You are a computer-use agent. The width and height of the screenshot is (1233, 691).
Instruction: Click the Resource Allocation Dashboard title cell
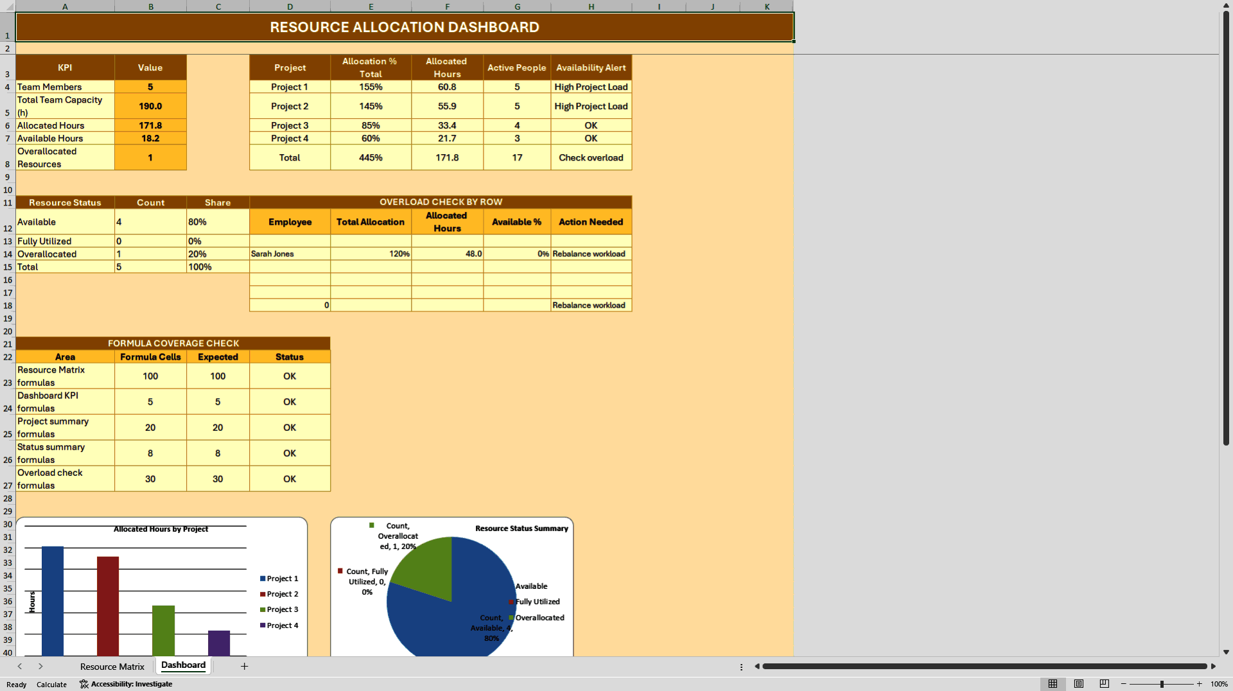point(405,27)
